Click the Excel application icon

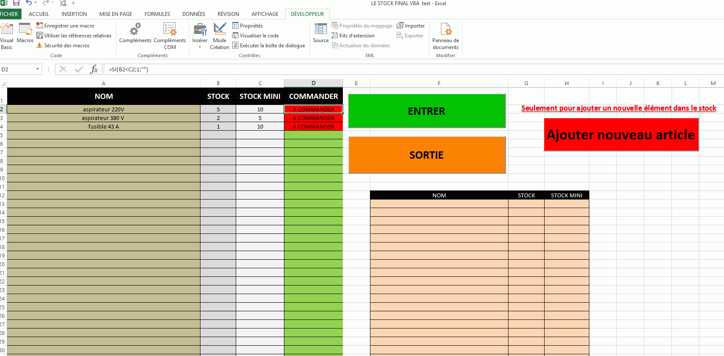click(x=4, y=3)
